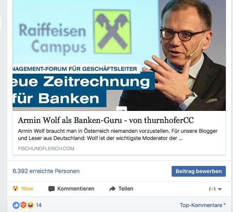Select the Teilen action
The image size is (233, 212).
[121, 189]
